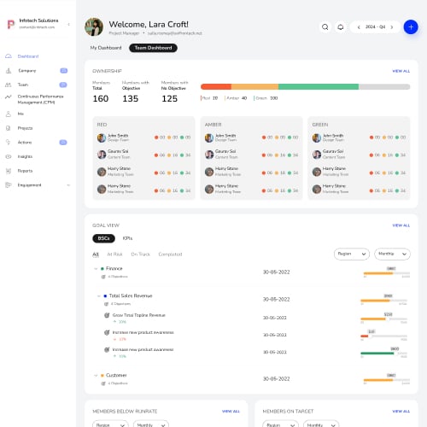
Task: Click the Actions count badge
Action: [x=63, y=142]
